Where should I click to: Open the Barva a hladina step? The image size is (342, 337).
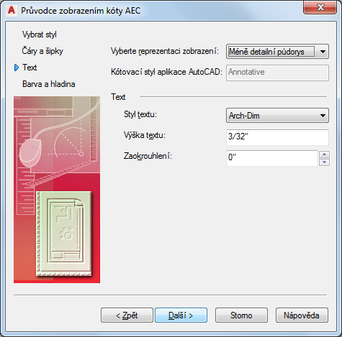(49, 84)
